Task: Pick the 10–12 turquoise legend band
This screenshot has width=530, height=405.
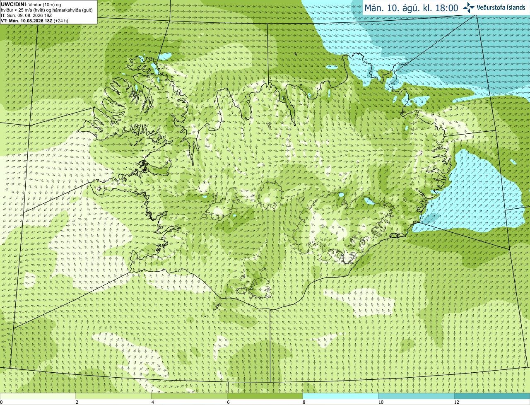Action: coord(416,396)
